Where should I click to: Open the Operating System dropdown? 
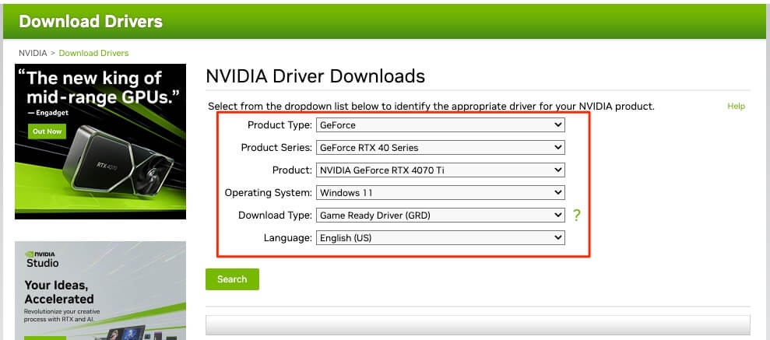(441, 193)
